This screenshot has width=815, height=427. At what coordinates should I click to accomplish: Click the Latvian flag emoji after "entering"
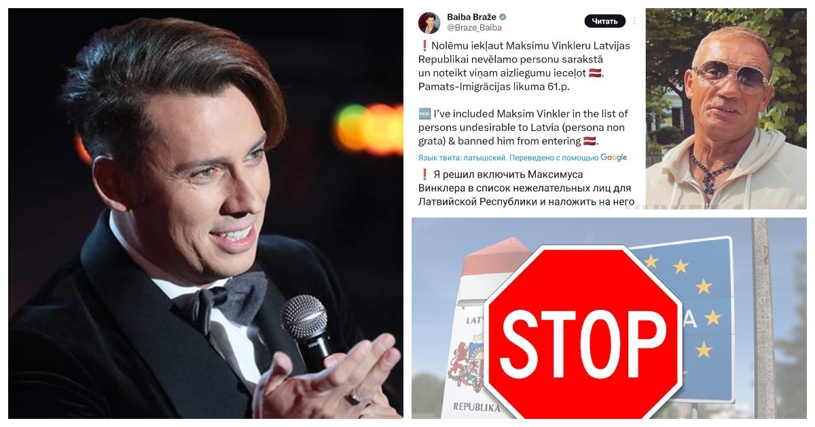[x=590, y=142]
